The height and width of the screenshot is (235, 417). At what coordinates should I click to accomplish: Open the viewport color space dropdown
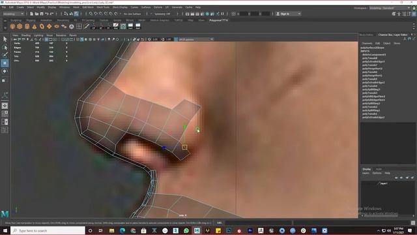[195, 39]
